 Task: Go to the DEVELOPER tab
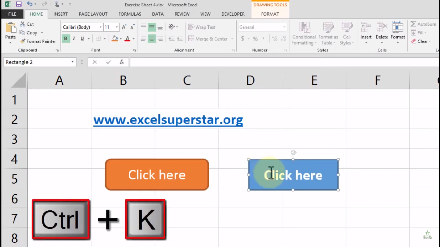coord(233,14)
